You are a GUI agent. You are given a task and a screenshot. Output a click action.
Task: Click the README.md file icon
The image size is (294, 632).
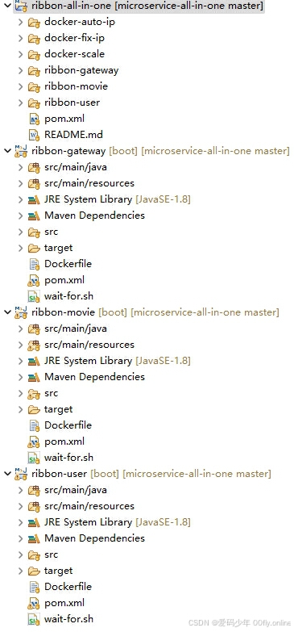pos(34,135)
